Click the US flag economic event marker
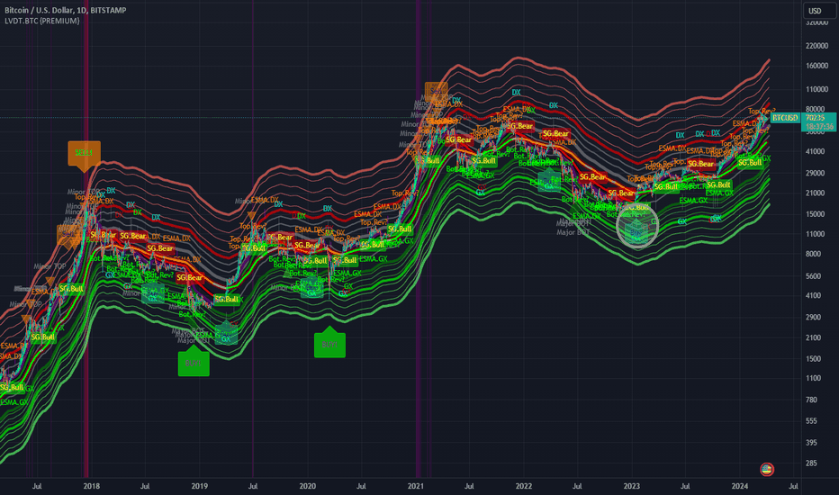This screenshot has height=495, width=839. click(767, 469)
